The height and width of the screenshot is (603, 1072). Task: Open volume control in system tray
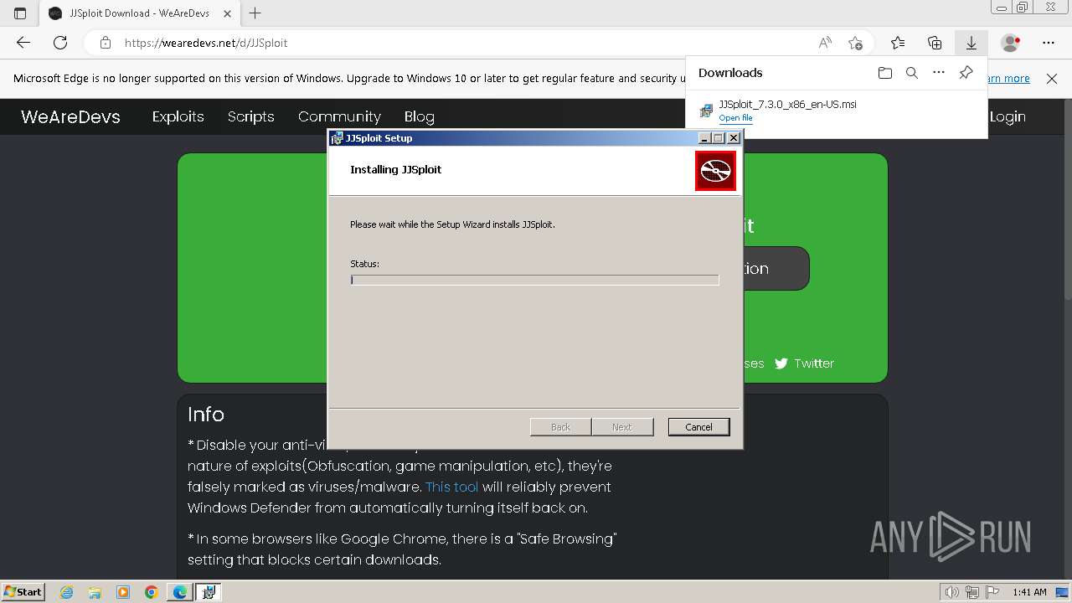pyautogui.click(x=953, y=592)
